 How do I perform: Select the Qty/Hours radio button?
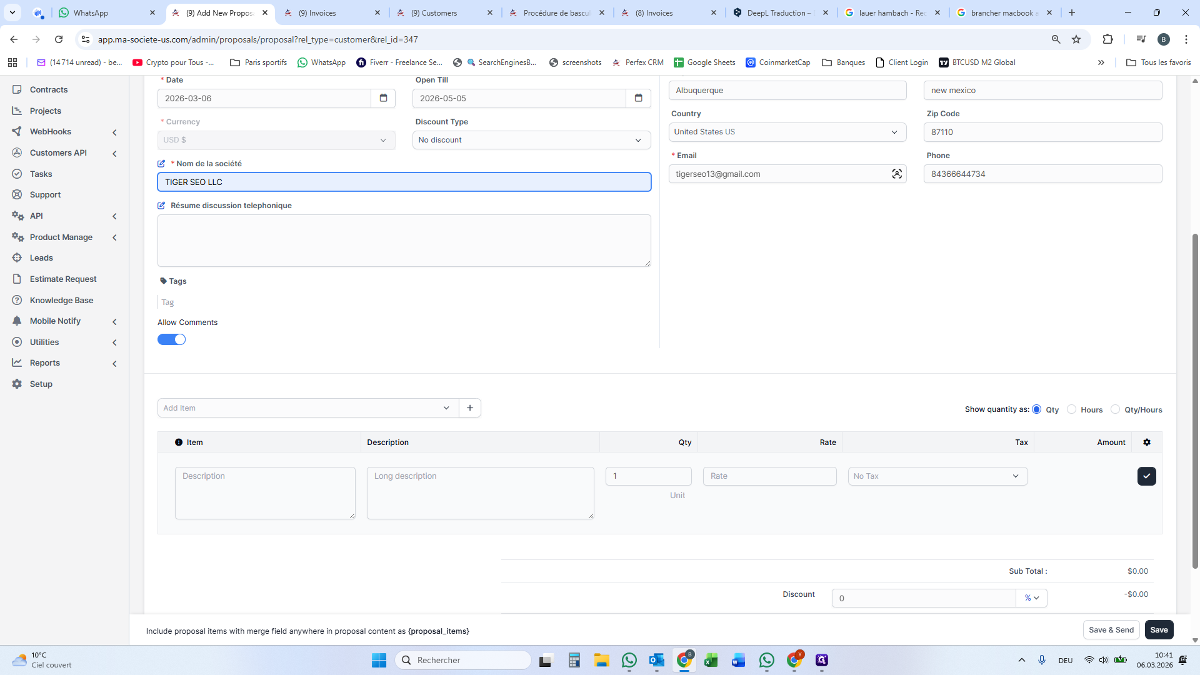tap(1115, 409)
